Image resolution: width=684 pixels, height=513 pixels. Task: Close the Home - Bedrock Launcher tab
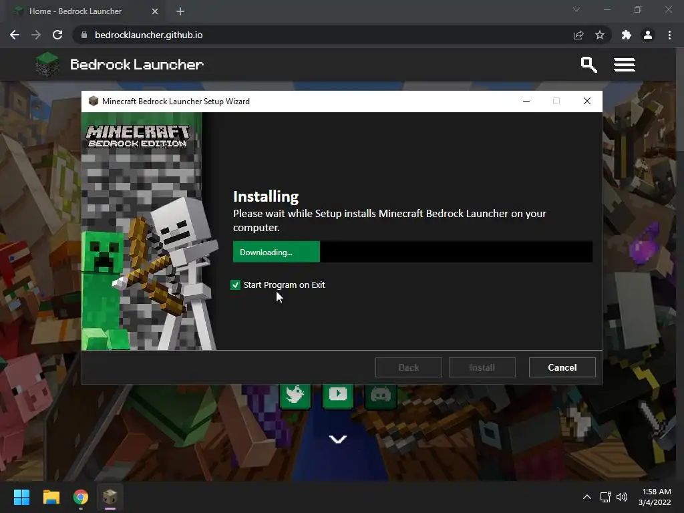click(155, 11)
